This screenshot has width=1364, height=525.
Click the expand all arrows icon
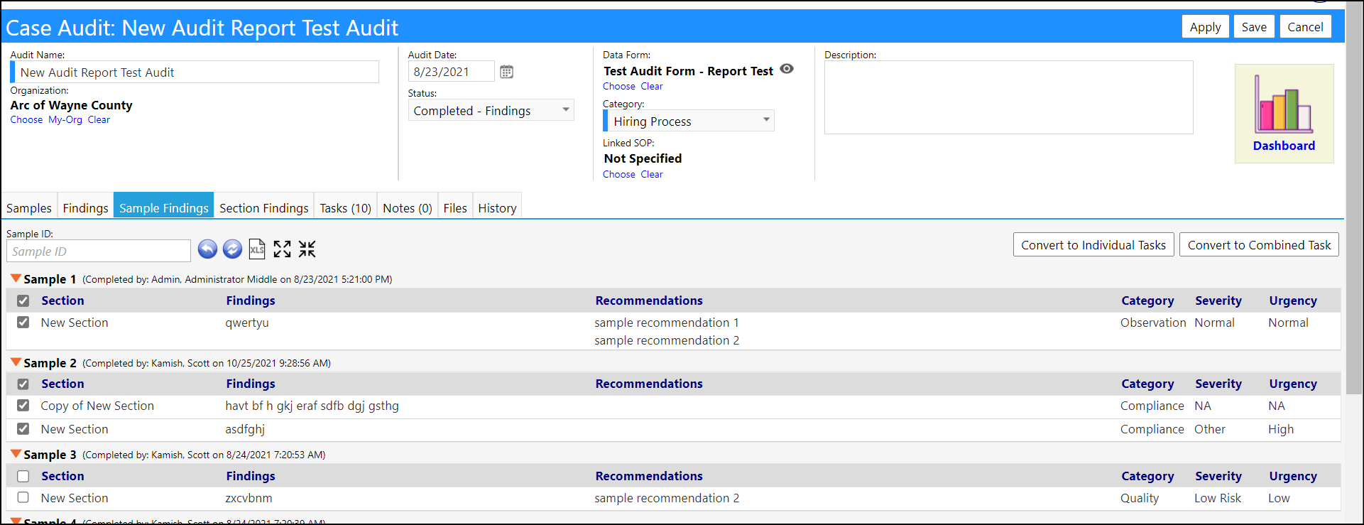click(x=282, y=249)
